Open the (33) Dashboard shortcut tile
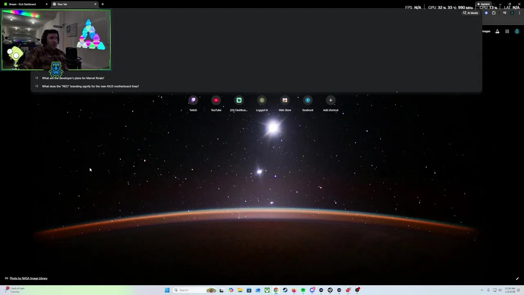The image size is (524, 295). pyautogui.click(x=239, y=104)
